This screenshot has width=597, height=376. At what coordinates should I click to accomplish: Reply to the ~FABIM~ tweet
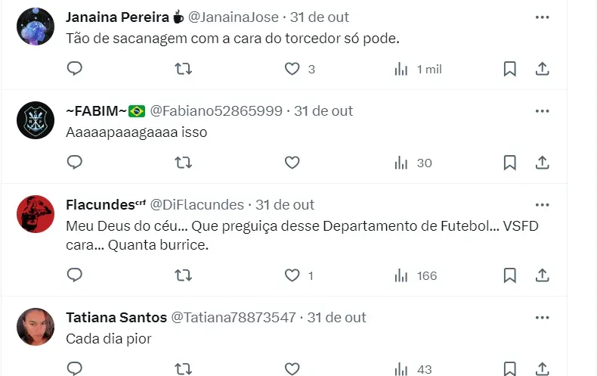click(75, 163)
